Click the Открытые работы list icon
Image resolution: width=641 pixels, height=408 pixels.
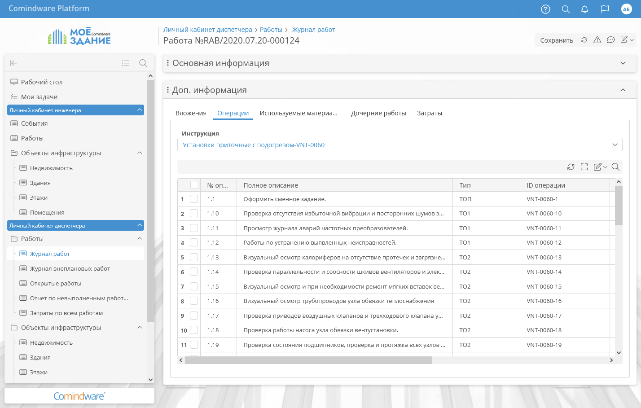click(x=23, y=283)
